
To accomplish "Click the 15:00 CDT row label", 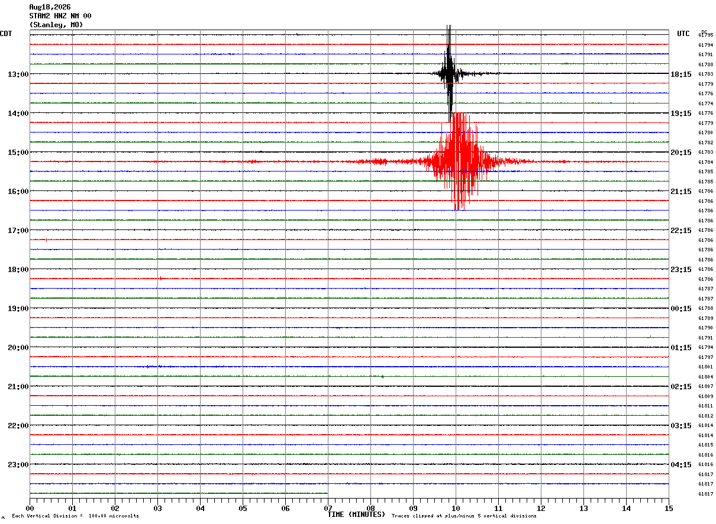I will 18,153.
